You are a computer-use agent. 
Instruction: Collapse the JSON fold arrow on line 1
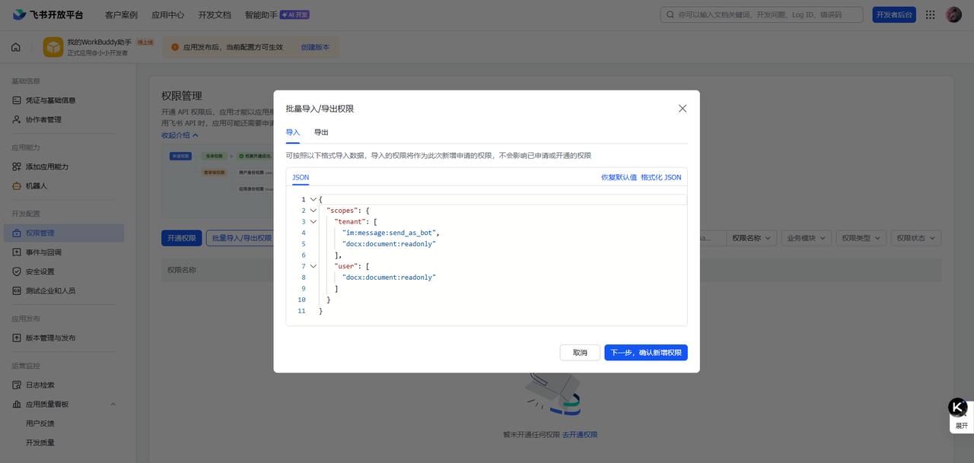pos(313,199)
